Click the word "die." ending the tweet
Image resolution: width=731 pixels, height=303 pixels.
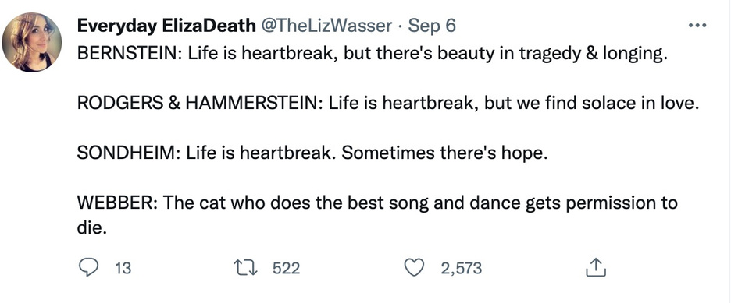92,227
